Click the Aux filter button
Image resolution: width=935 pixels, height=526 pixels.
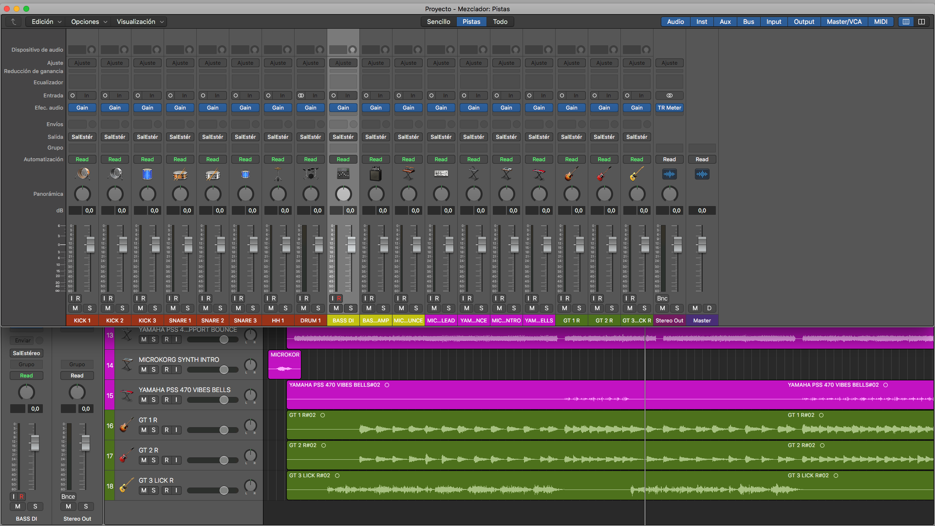click(725, 22)
